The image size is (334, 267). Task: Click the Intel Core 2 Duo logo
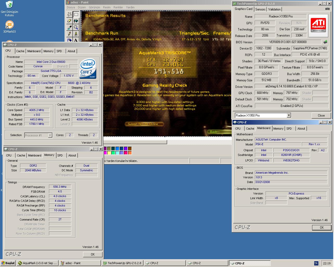click(88, 69)
